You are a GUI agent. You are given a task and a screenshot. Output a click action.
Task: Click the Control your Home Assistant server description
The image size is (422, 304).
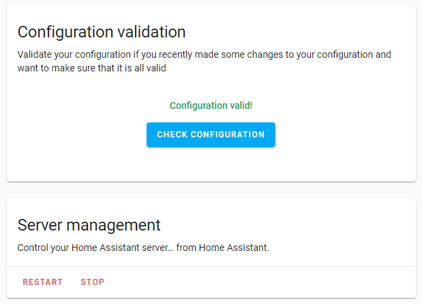[143, 248]
